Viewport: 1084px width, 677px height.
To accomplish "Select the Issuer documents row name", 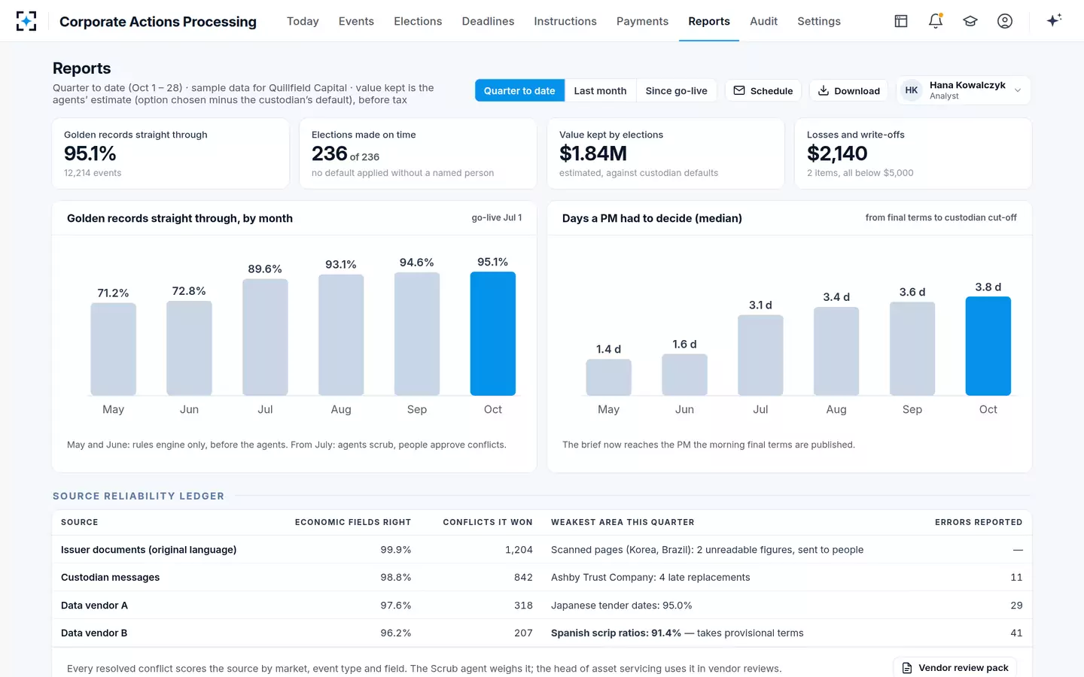I will (148, 550).
